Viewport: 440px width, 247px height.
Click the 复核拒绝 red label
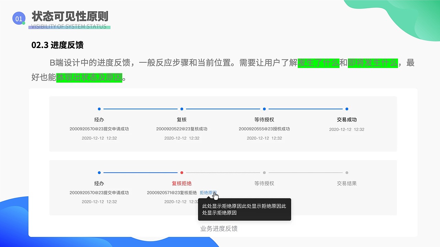pyautogui.click(x=182, y=184)
